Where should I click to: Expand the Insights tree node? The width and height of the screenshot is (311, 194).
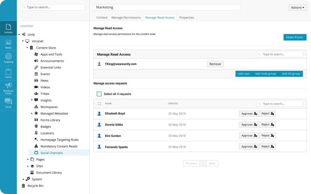(32, 100)
